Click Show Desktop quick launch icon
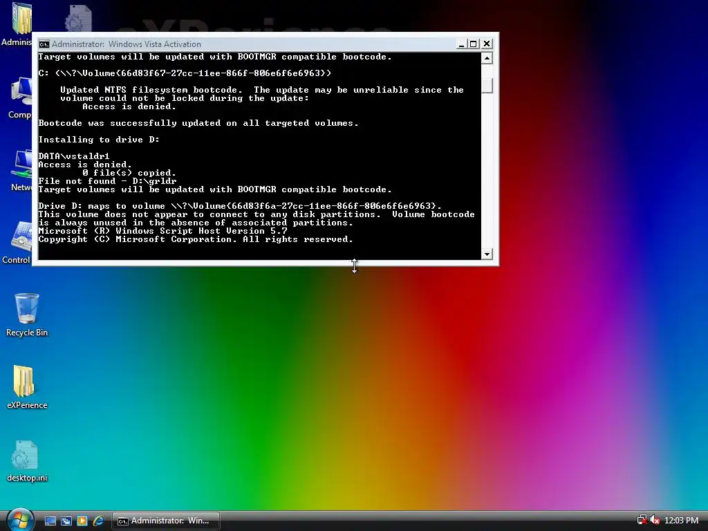708x531 pixels. (x=50, y=521)
